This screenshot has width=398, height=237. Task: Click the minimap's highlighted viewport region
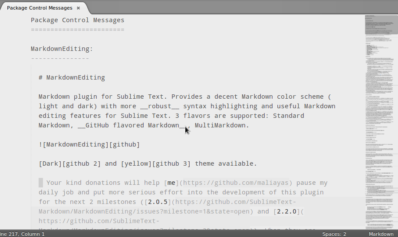pyautogui.click(x=382, y=25)
